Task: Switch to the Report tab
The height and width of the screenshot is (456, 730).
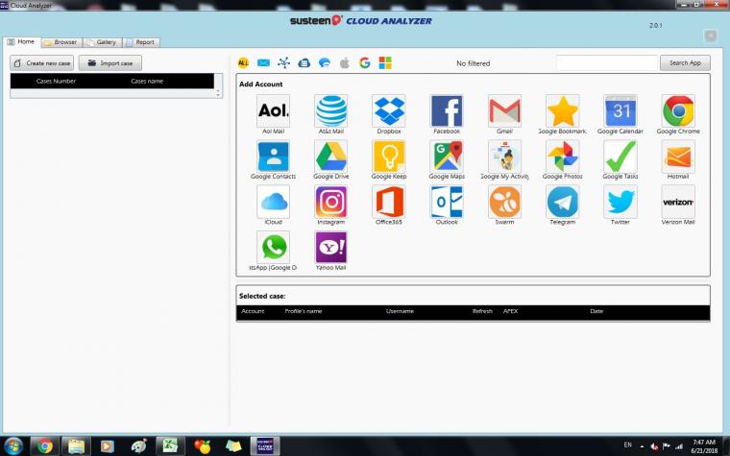Action: [x=141, y=42]
